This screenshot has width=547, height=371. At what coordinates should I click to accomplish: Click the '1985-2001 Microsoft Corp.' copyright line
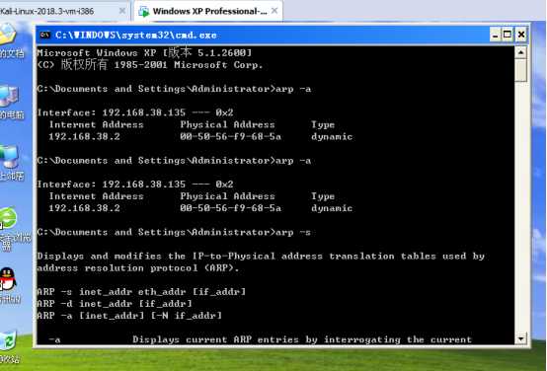pyautogui.click(x=150, y=65)
